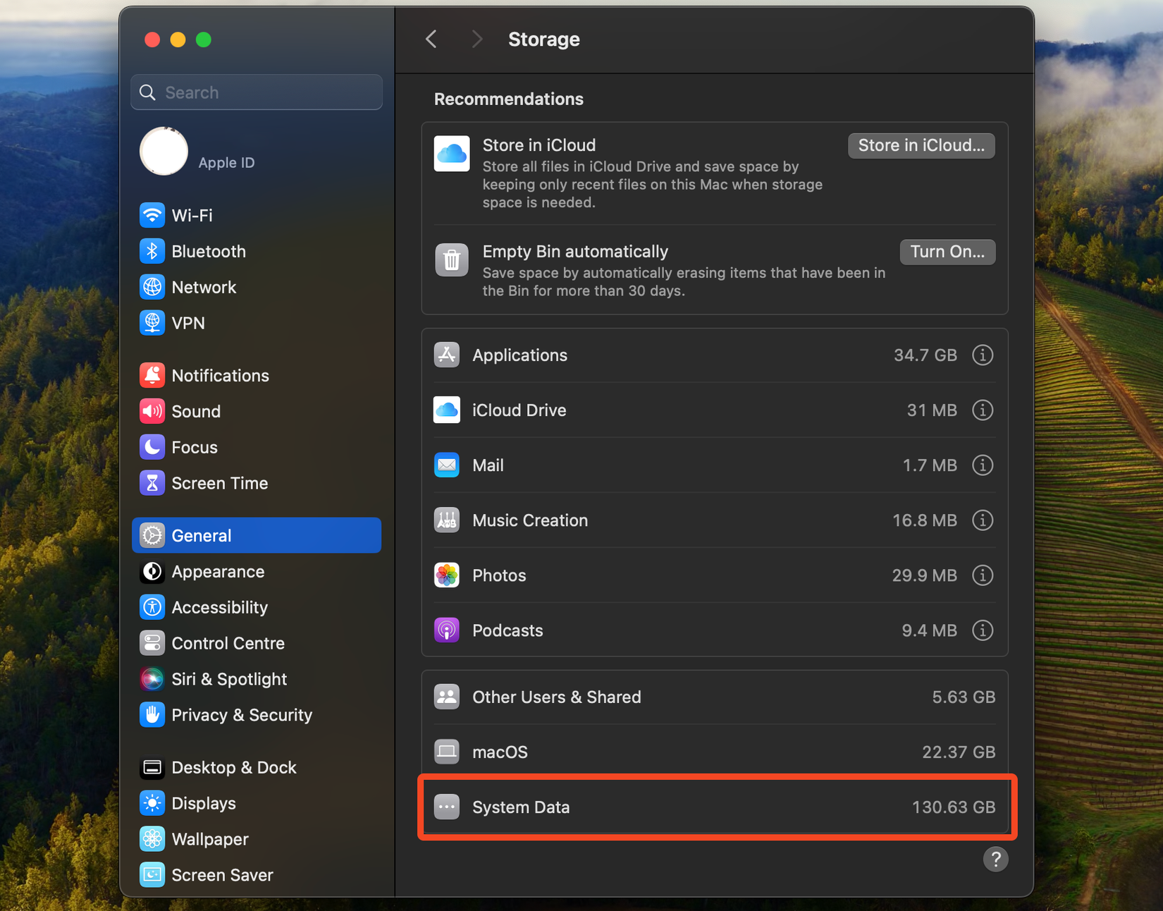Screen dimensions: 1163x911
Task: Select the System Data row
Action: tap(715, 807)
